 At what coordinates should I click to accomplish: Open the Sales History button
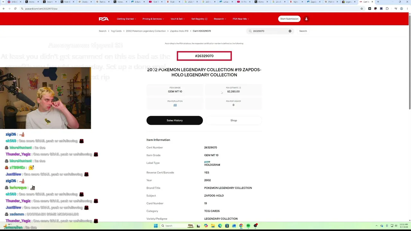175,120
